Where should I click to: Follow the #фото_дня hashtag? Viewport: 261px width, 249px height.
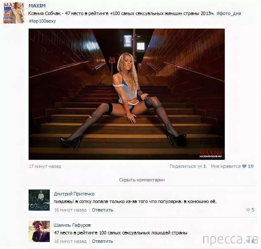click(x=229, y=13)
